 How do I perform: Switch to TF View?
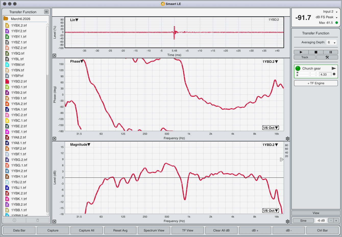coord(188,230)
